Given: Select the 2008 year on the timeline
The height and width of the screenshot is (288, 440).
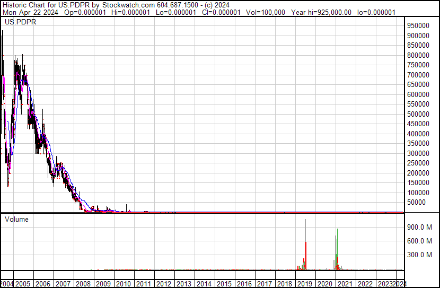Looking at the screenshot, I should pyautogui.click(x=83, y=284).
